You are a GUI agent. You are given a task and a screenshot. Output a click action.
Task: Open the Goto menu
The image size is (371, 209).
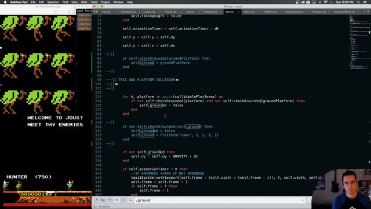click(84, 2)
